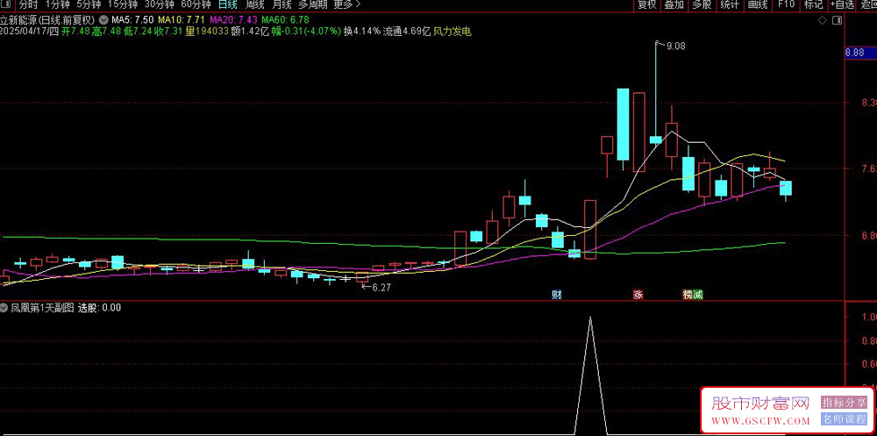Click the 名师课程 banner button

tap(844, 418)
